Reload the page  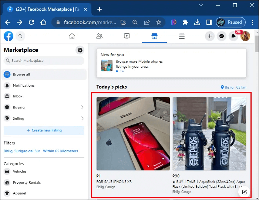(31, 22)
